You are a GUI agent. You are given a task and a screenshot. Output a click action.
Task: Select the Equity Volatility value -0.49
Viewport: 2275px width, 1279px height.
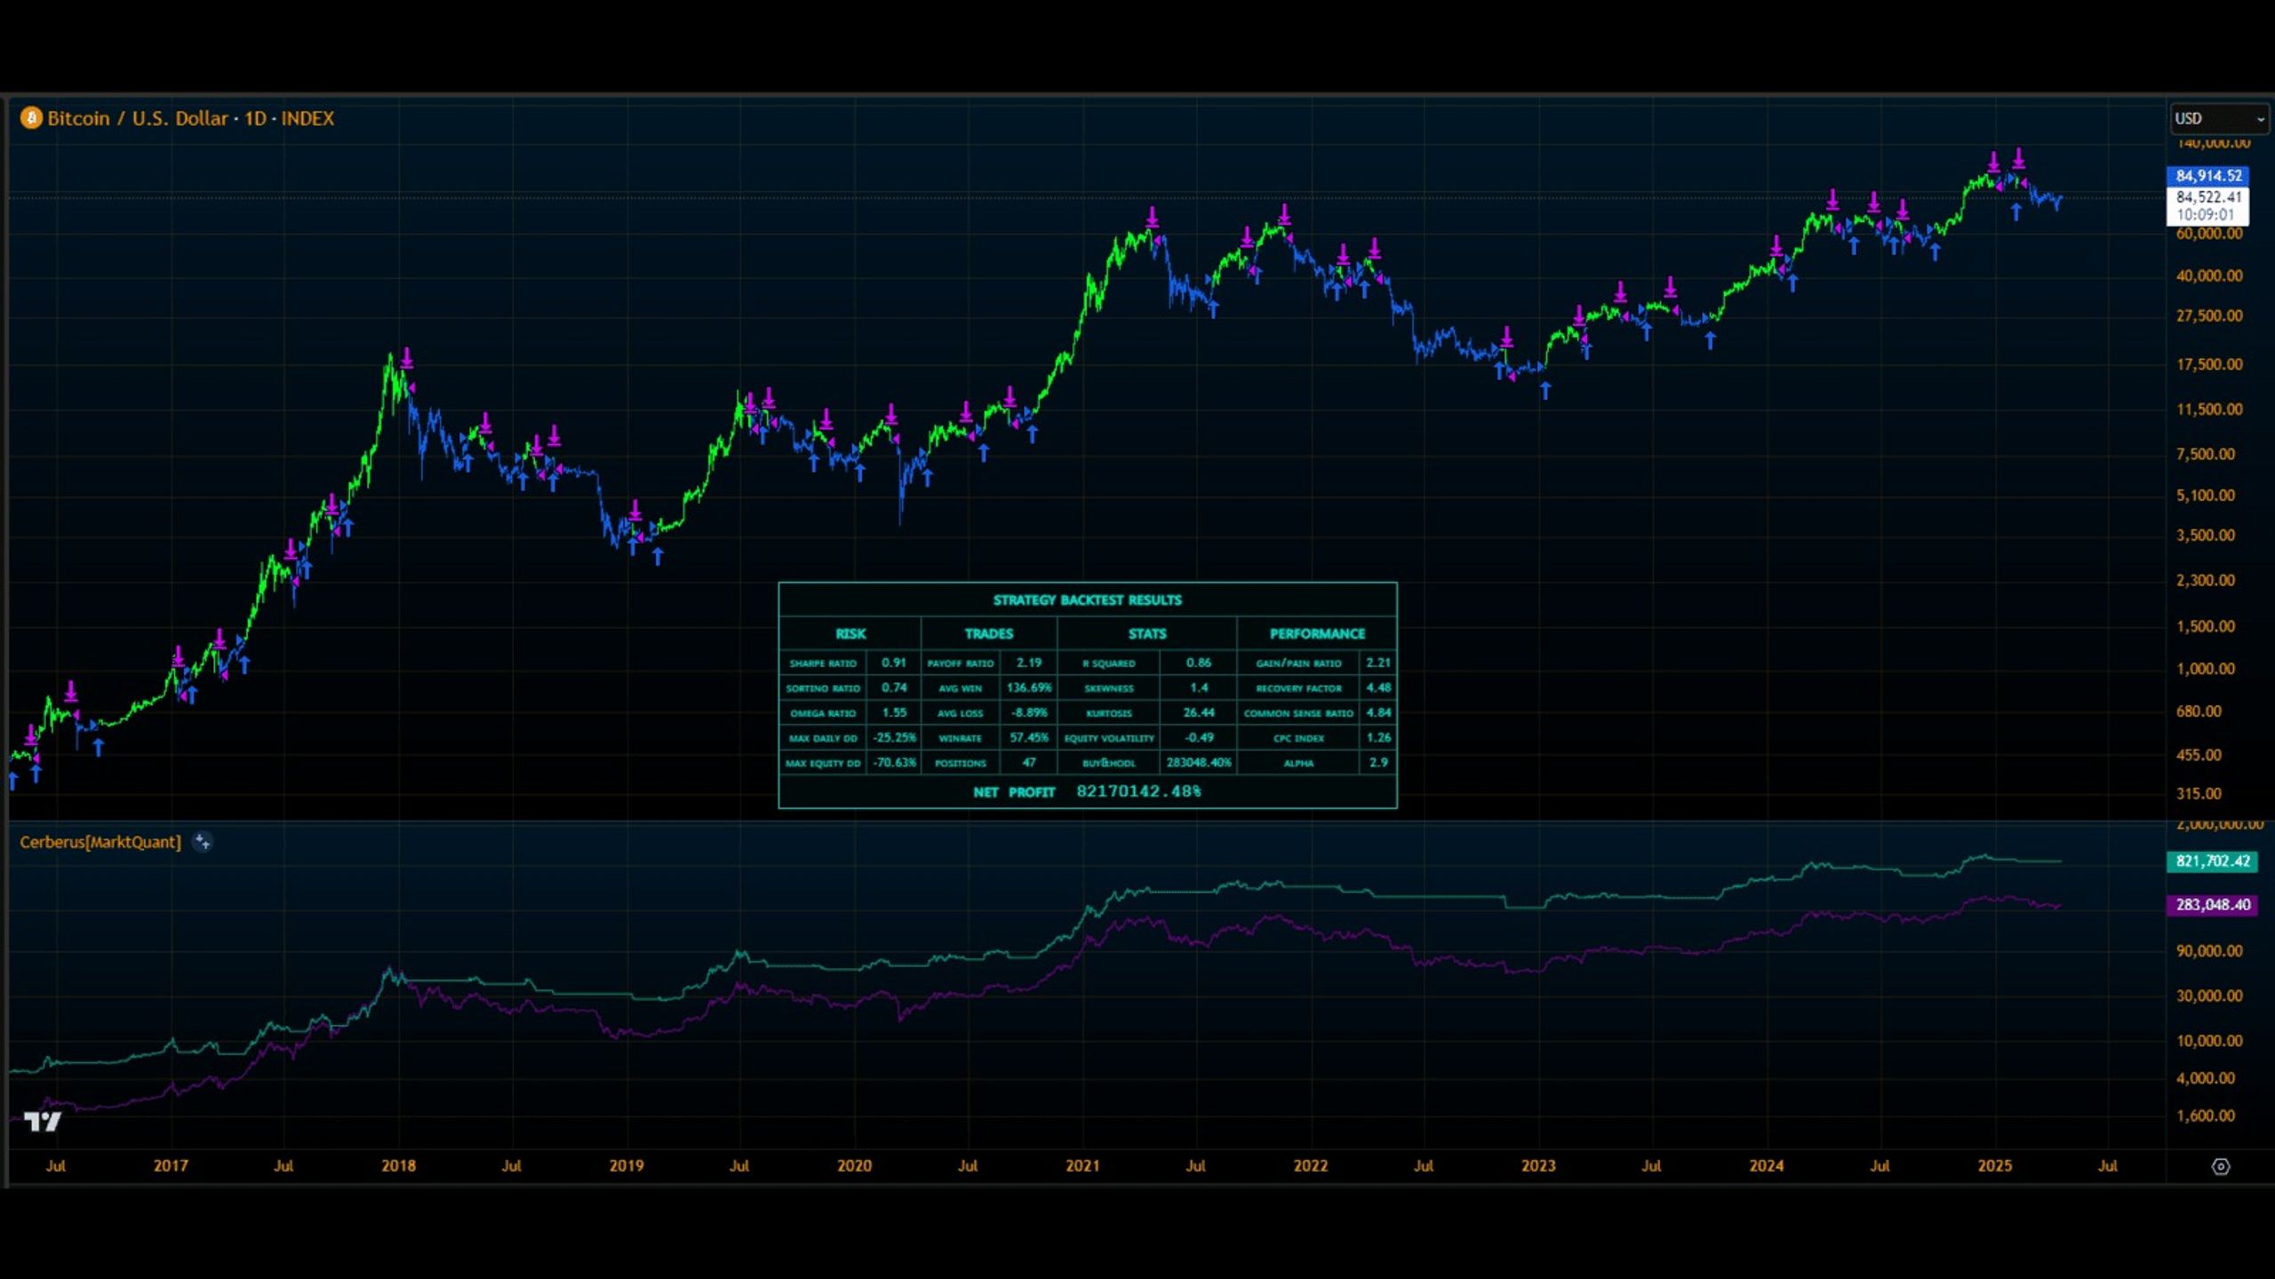tap(1198, 737)
